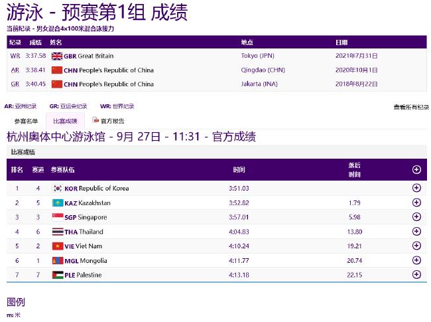Viewport: 431px width, 322px height.
Task: Click China flag in AR record row
Action: coord(57,70)
